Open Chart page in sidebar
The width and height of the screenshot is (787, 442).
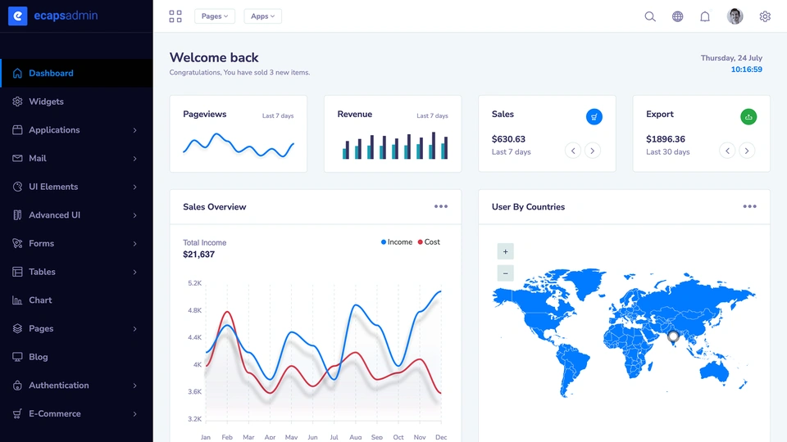pos(76,300)
